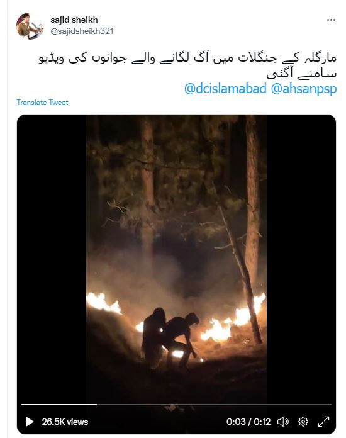Expand the video to fullscreen
The width and height of the screenshot is (346, 438).
(x=323, y=422)
